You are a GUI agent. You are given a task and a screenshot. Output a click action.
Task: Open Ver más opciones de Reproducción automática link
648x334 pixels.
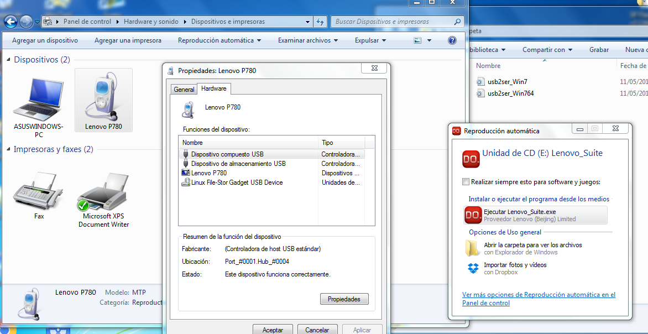(539, 299)
